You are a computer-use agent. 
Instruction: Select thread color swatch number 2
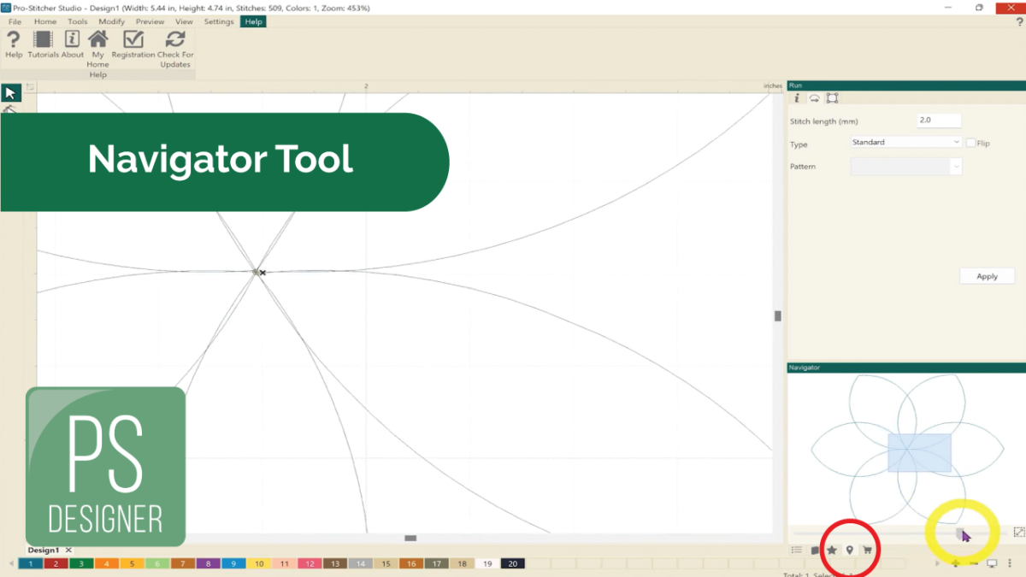56,564
